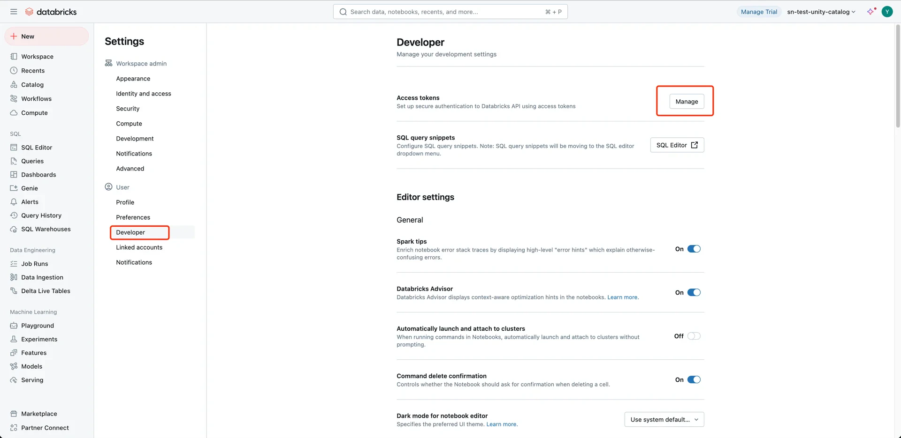Open Advanced settings
Image resolution: width=901 pixels, height=438 pixels.
pyautogui.click(x=130, y=169)
